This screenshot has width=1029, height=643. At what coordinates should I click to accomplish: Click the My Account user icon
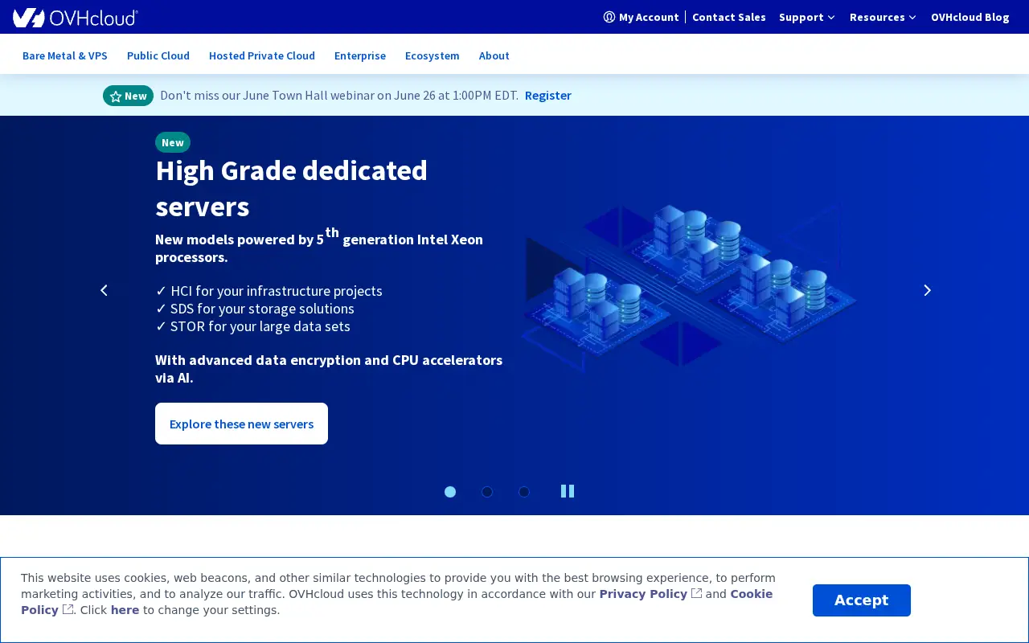pyautogui.click(x=609, y=17)
